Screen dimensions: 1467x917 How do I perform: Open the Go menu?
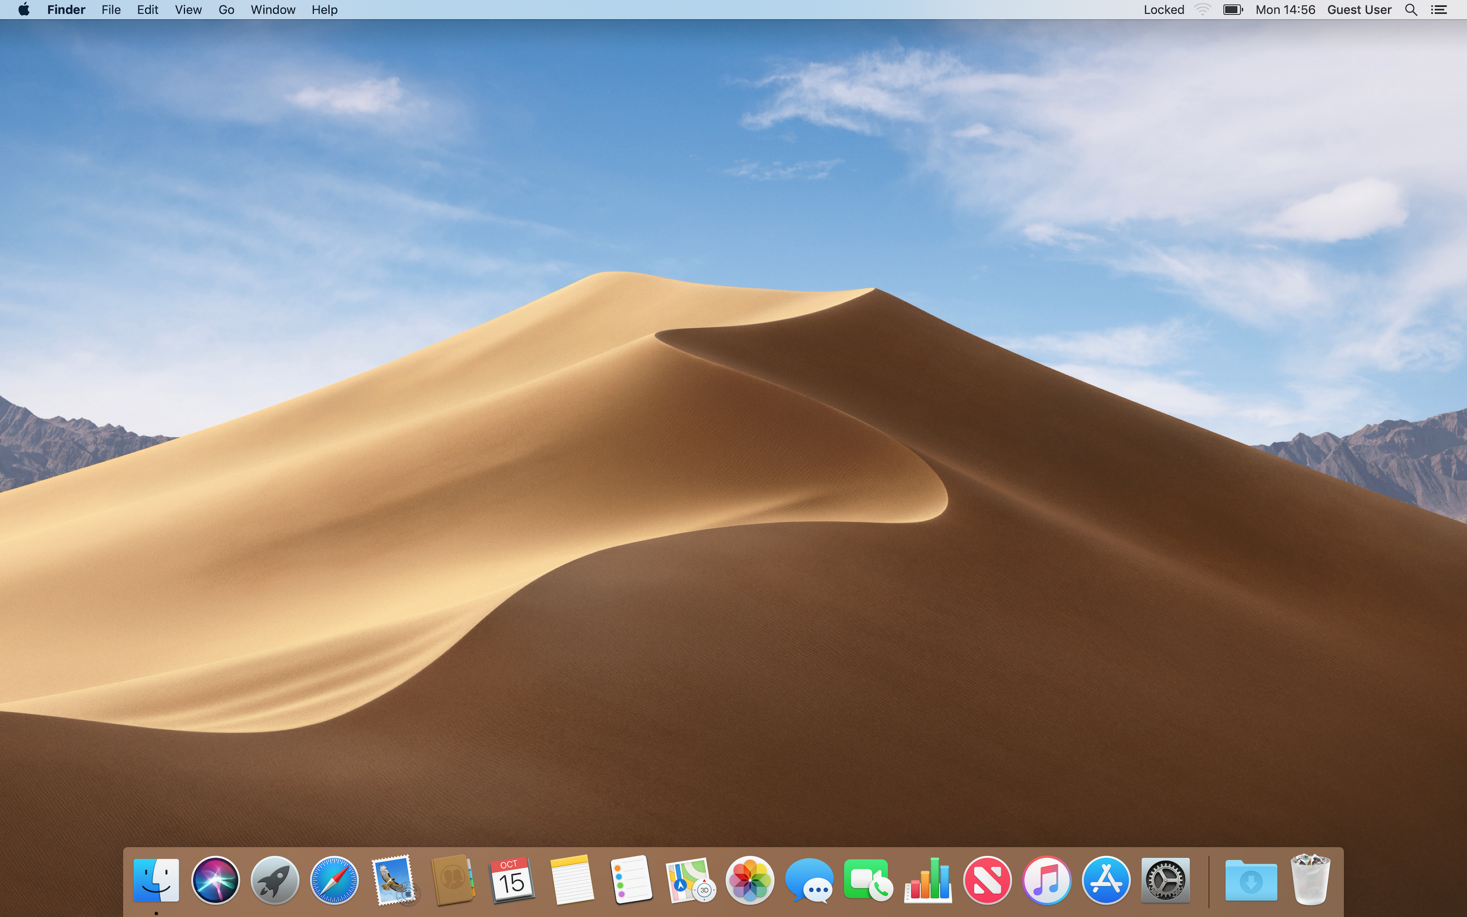click(226, 9)
